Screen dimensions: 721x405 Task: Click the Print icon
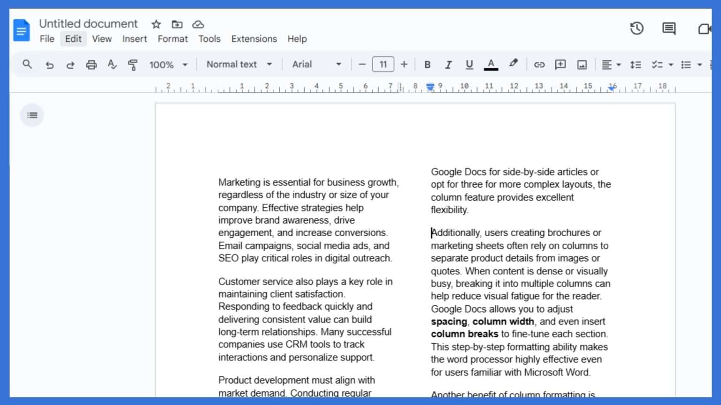pos(91,64)
